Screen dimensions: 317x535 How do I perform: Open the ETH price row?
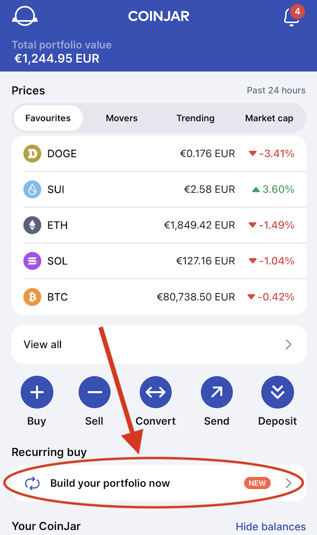point(159,225)
